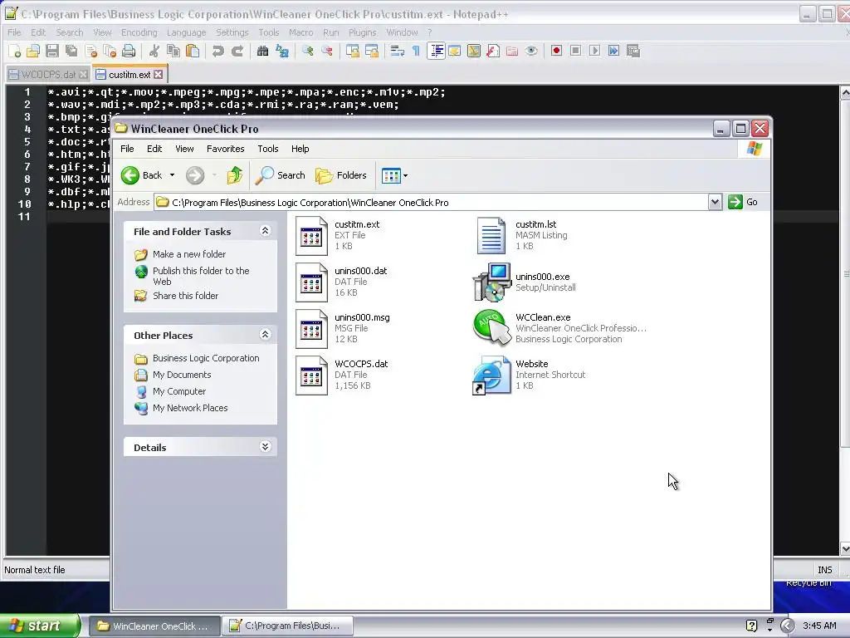Image resolution: width=850 pixels, height=638 pixels.
Task: Open Help menu in Explorer window
Action: tap(300, 149)
